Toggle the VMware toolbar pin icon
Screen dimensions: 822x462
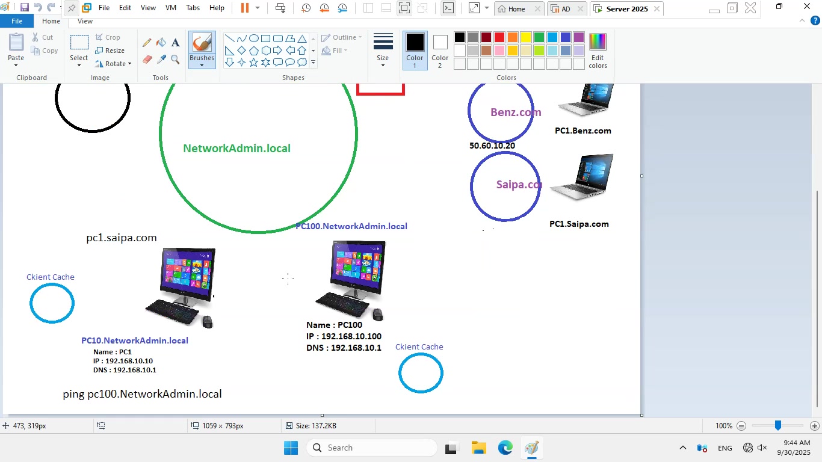pyautogui.click(x=71, y=8)
